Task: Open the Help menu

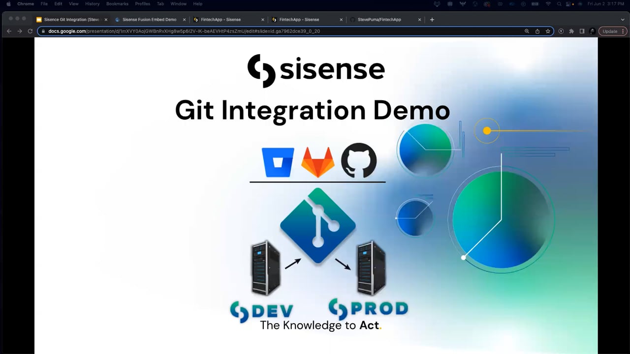Action: 198,4
